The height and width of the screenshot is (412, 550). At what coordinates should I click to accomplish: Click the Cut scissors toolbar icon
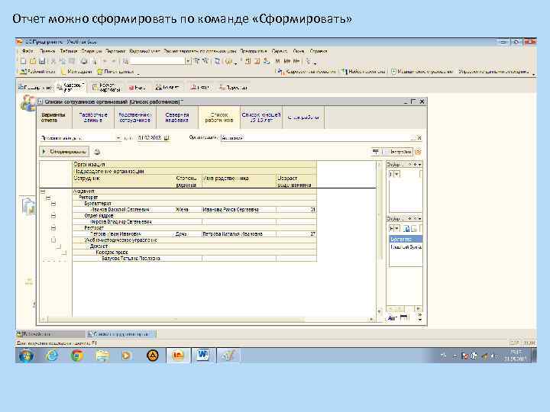[53, 61]
